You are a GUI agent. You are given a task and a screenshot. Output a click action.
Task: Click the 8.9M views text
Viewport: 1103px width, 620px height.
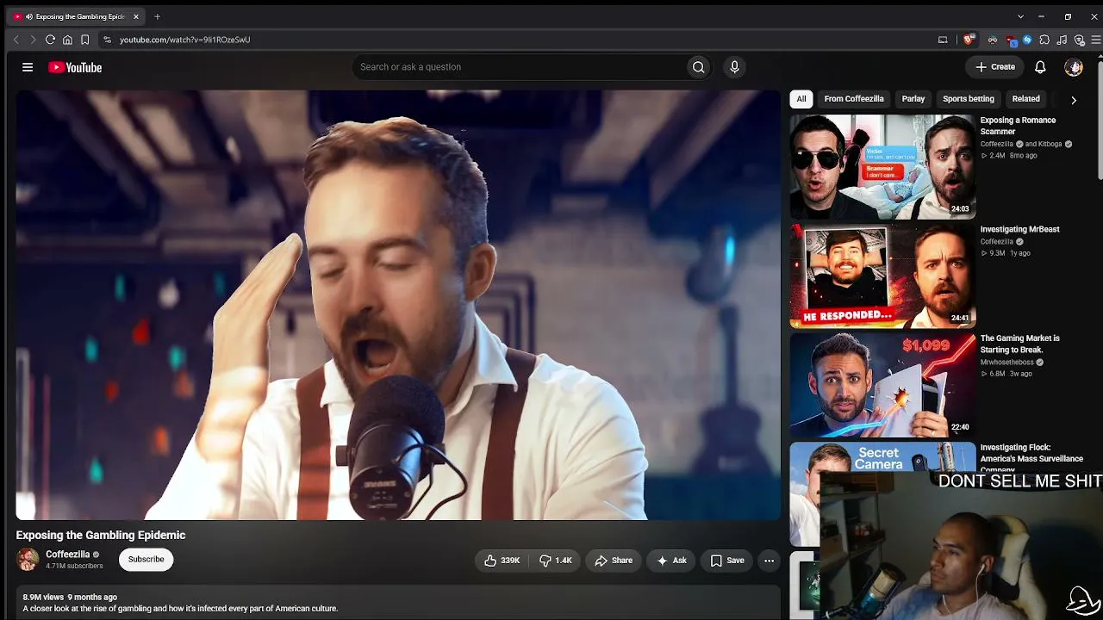click(x=43, y=597)
